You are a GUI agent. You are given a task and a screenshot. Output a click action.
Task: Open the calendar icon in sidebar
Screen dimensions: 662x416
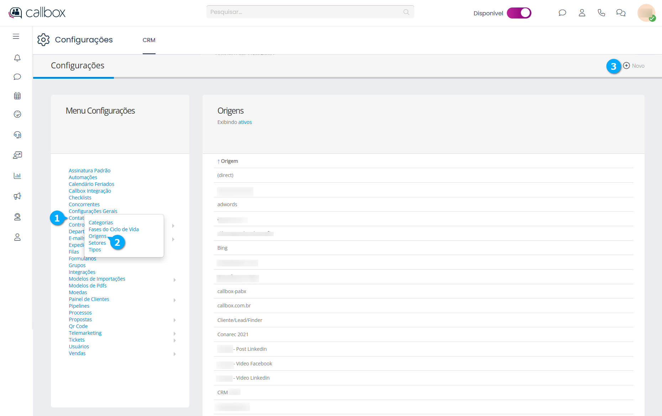coord(17,96)
